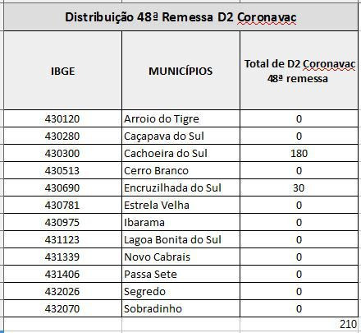Select the Caçapava do Sul cell
The width and height of the screenshot is (361, 333).
180,136
